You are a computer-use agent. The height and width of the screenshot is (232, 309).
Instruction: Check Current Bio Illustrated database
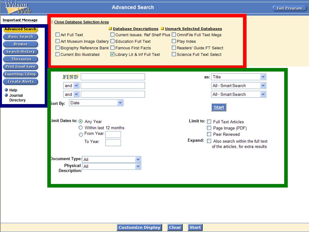tap(57, 54)
